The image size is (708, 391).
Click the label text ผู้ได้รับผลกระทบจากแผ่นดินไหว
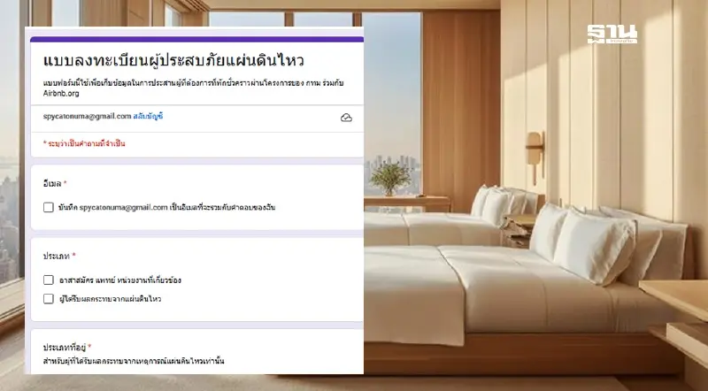pos(110,299)
